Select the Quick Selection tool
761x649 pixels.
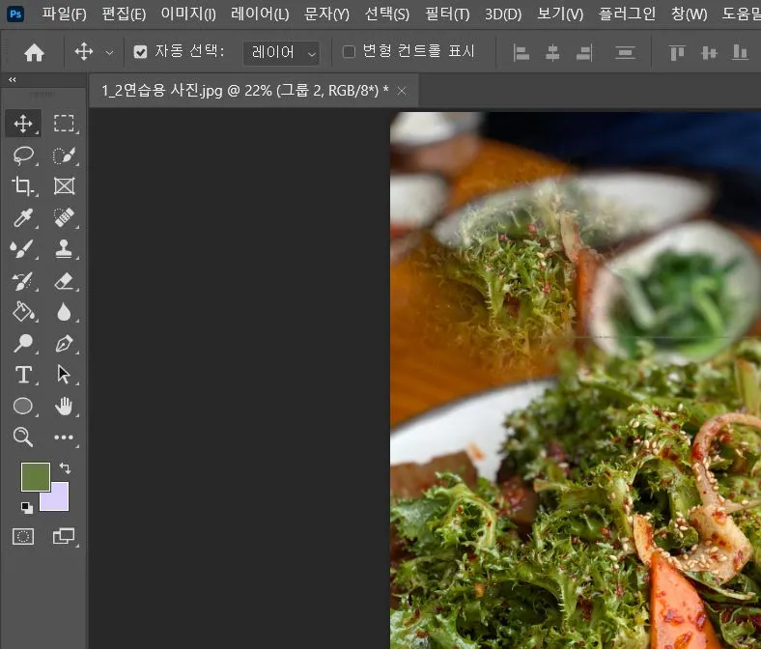(64, 155)
